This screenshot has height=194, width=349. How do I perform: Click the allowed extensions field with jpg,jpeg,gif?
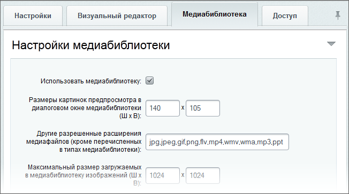coord(217,142)
